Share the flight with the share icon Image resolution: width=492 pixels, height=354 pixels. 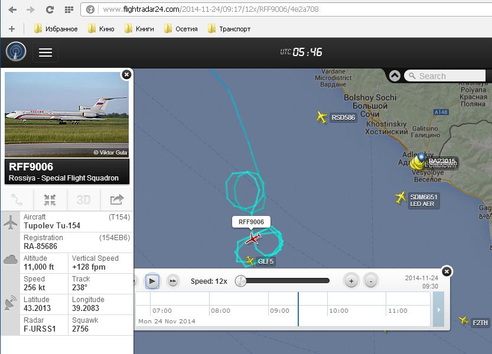[x=117, y=200]
